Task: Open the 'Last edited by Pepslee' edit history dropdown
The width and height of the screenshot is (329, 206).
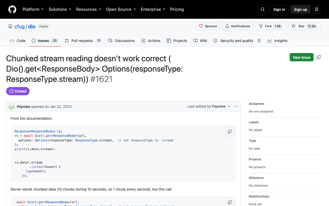Action: (x=209, y=106)
